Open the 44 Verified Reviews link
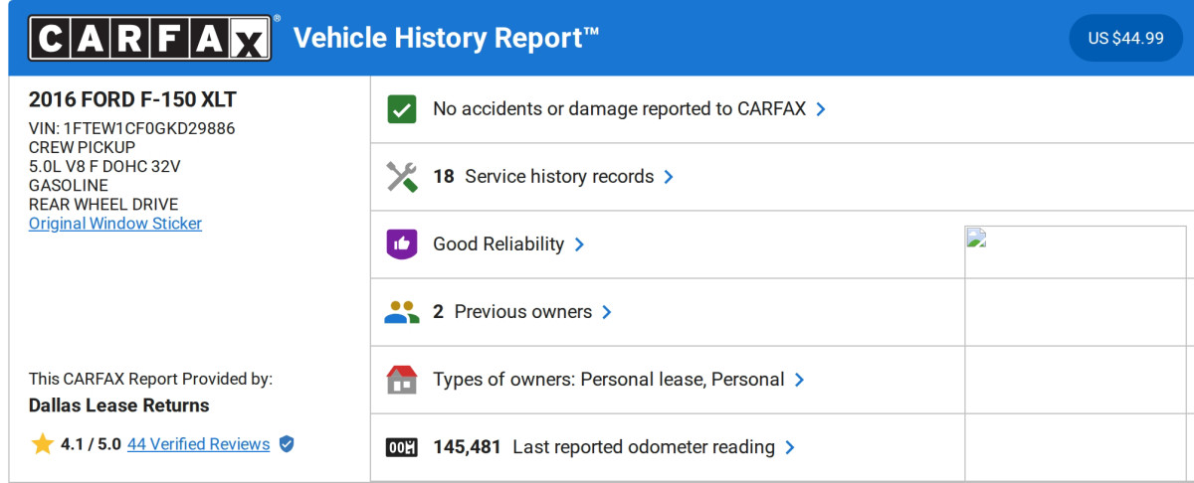Viewport: 1194px width, 483px height. point(198,444)
